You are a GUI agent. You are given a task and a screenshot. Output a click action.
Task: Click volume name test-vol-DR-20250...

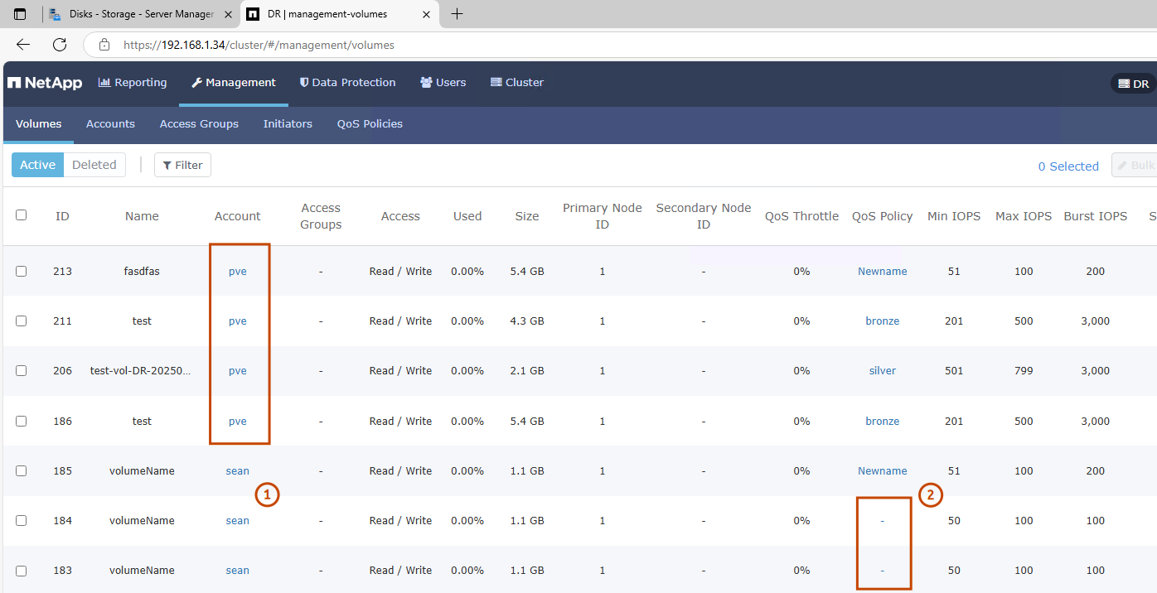142,371
